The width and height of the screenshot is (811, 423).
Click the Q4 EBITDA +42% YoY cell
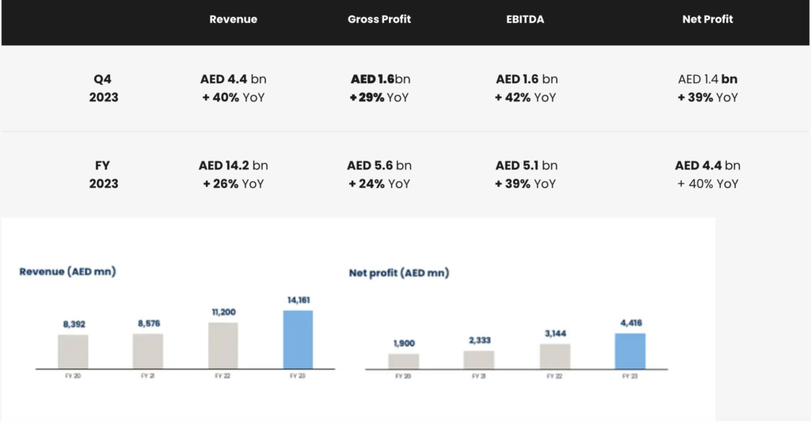coord(527,97)
